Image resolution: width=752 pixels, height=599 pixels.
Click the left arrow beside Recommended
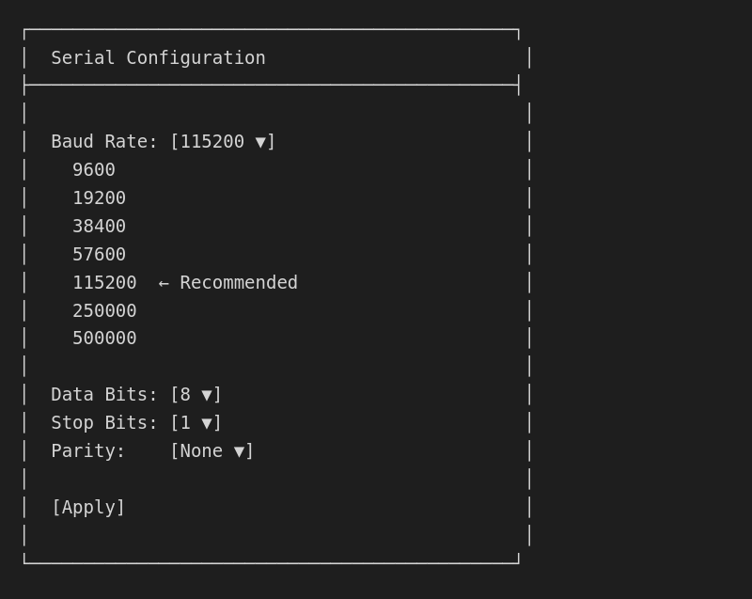tap(162, 282)
